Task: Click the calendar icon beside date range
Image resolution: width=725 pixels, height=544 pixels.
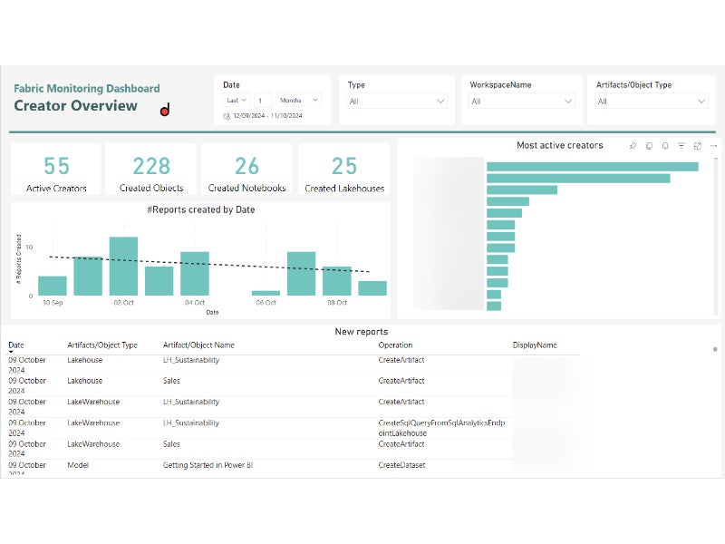Action: pos(227,116)
